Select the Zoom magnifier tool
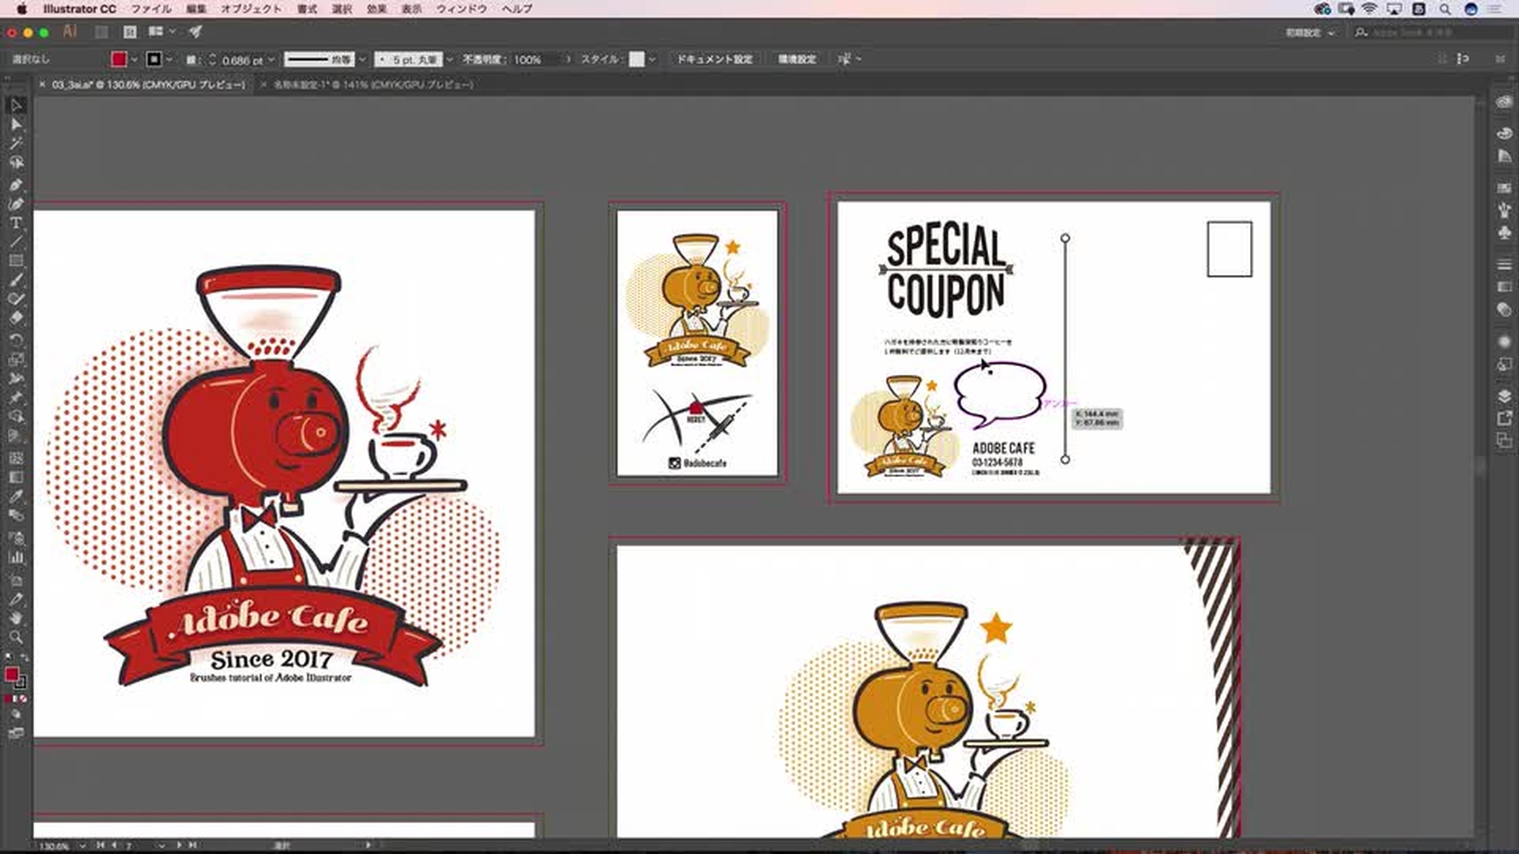This screenshot has width=1519, height=854. click(x=16, y=637)
